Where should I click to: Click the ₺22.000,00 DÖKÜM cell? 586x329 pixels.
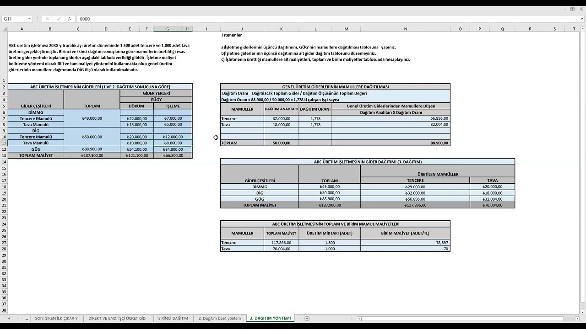pyautogui.click(x=136, y=118)
